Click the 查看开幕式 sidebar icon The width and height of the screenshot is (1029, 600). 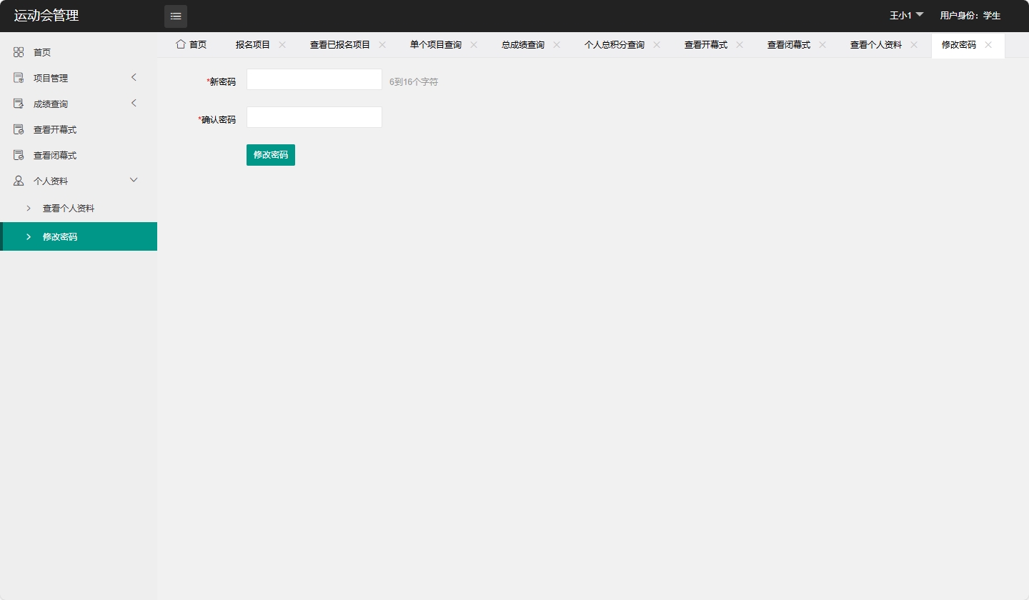[x=18, y=129]
